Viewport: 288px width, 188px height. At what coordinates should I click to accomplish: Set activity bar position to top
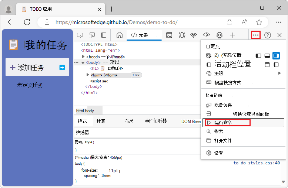pyautogui.click(x=267, y=65)
